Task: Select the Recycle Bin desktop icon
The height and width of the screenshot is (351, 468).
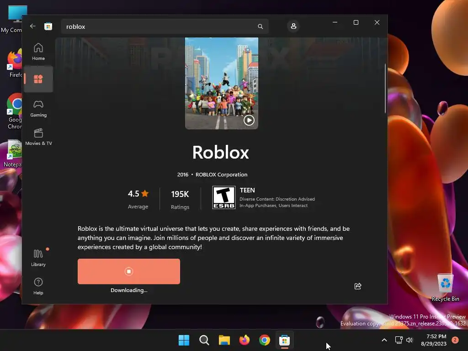Action: click(445, 288)
